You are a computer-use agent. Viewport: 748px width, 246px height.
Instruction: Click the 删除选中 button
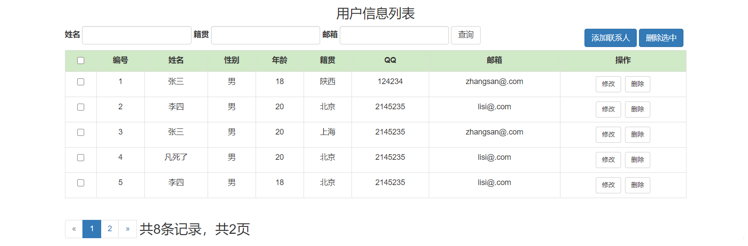pos(661,38)
